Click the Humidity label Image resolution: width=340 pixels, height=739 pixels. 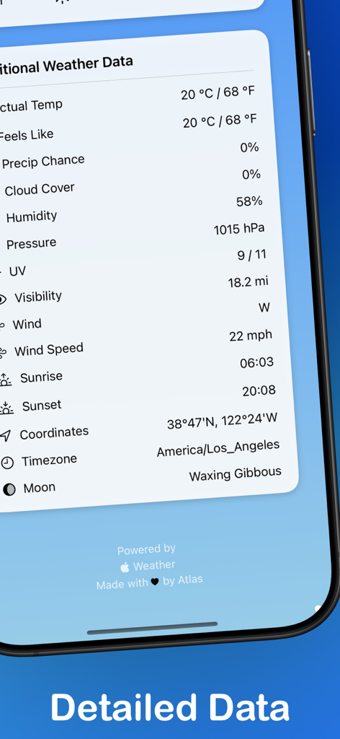click(x=32, y=217)
